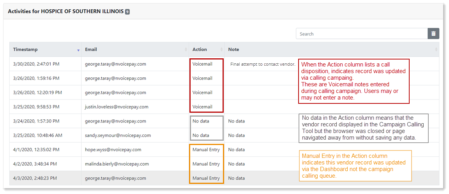Click sandy.seymour@nvoicepay.com email cell
Image resolution: width=449 pixels, height=194 pixels.
point(118,135)
